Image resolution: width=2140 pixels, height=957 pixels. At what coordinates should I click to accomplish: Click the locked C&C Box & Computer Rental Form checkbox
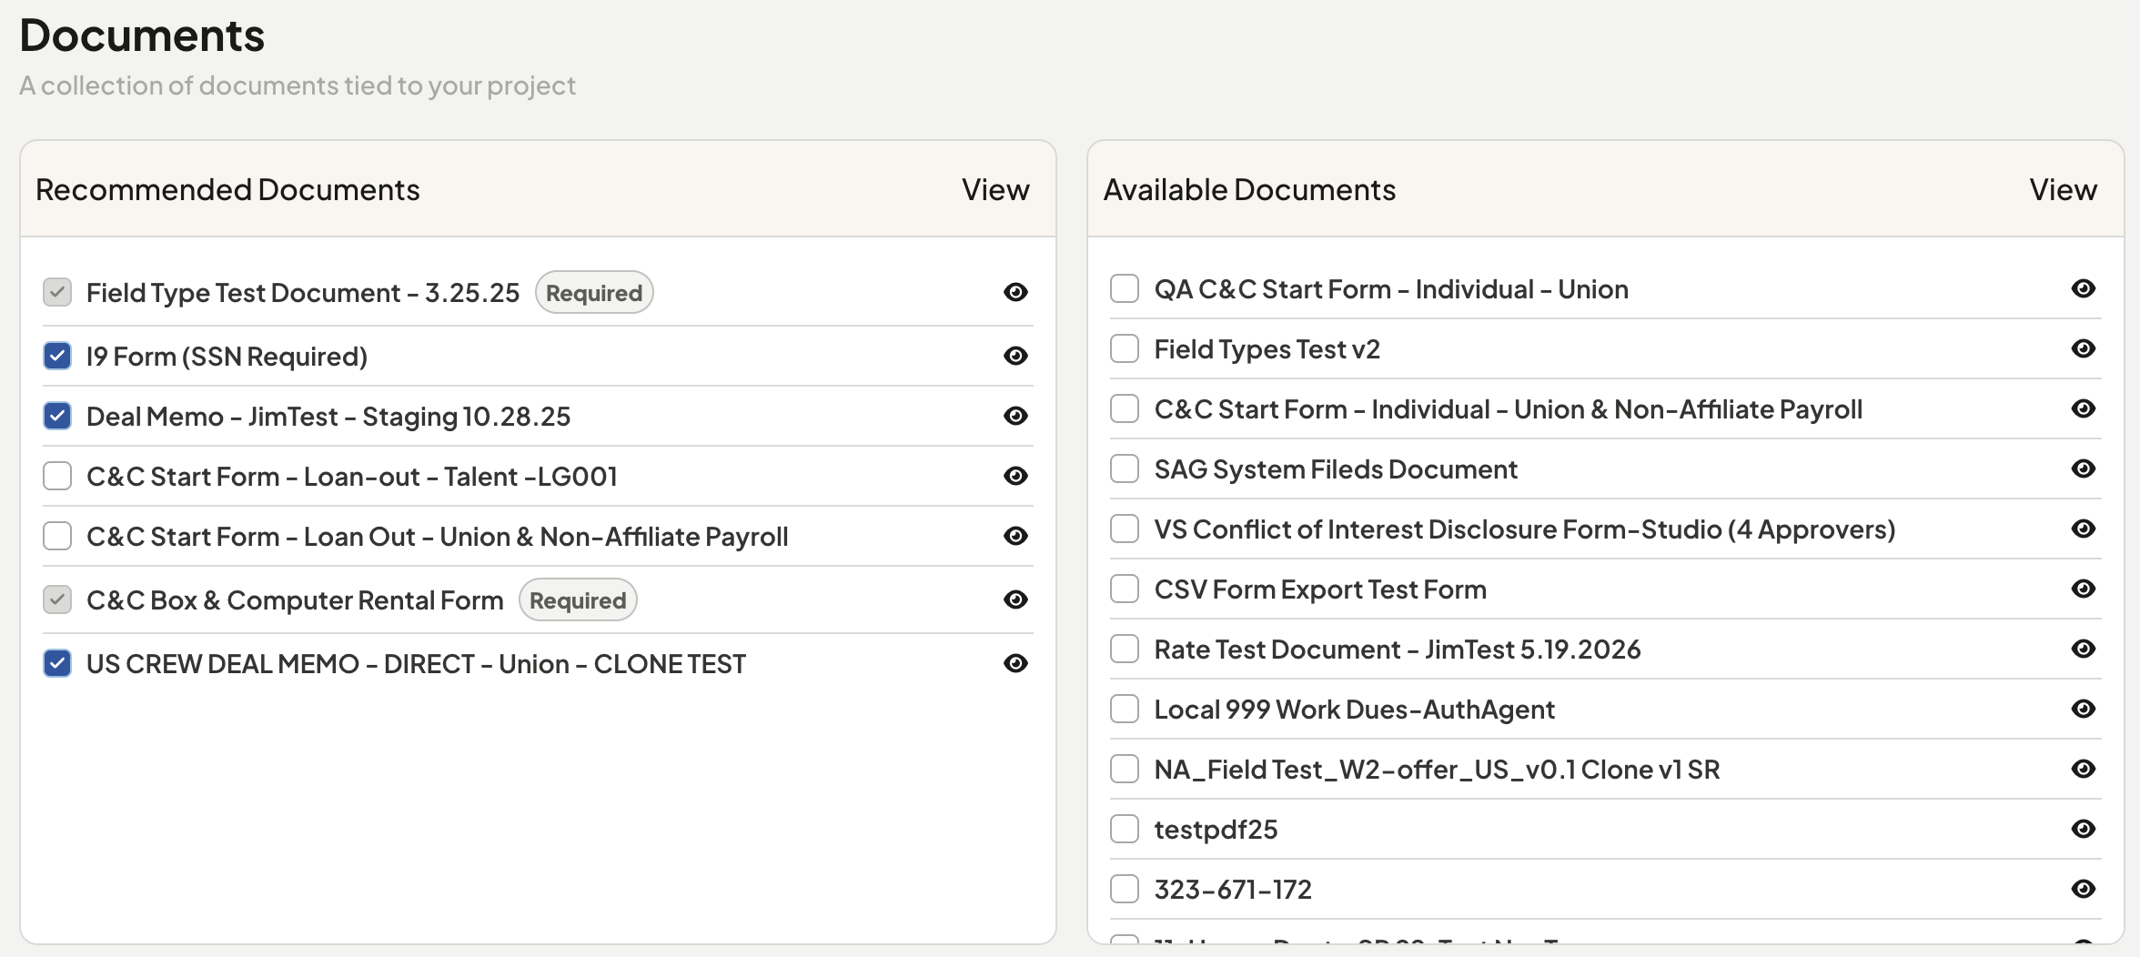click(57, 599)
